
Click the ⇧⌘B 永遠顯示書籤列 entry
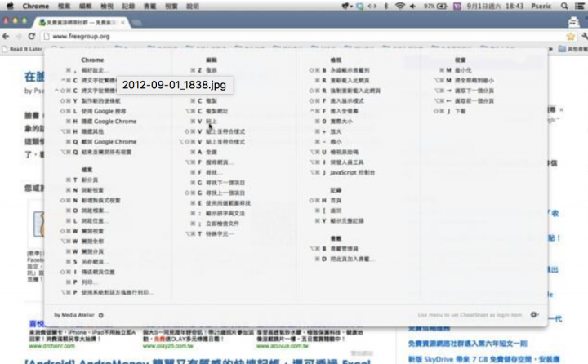point(339,70)
